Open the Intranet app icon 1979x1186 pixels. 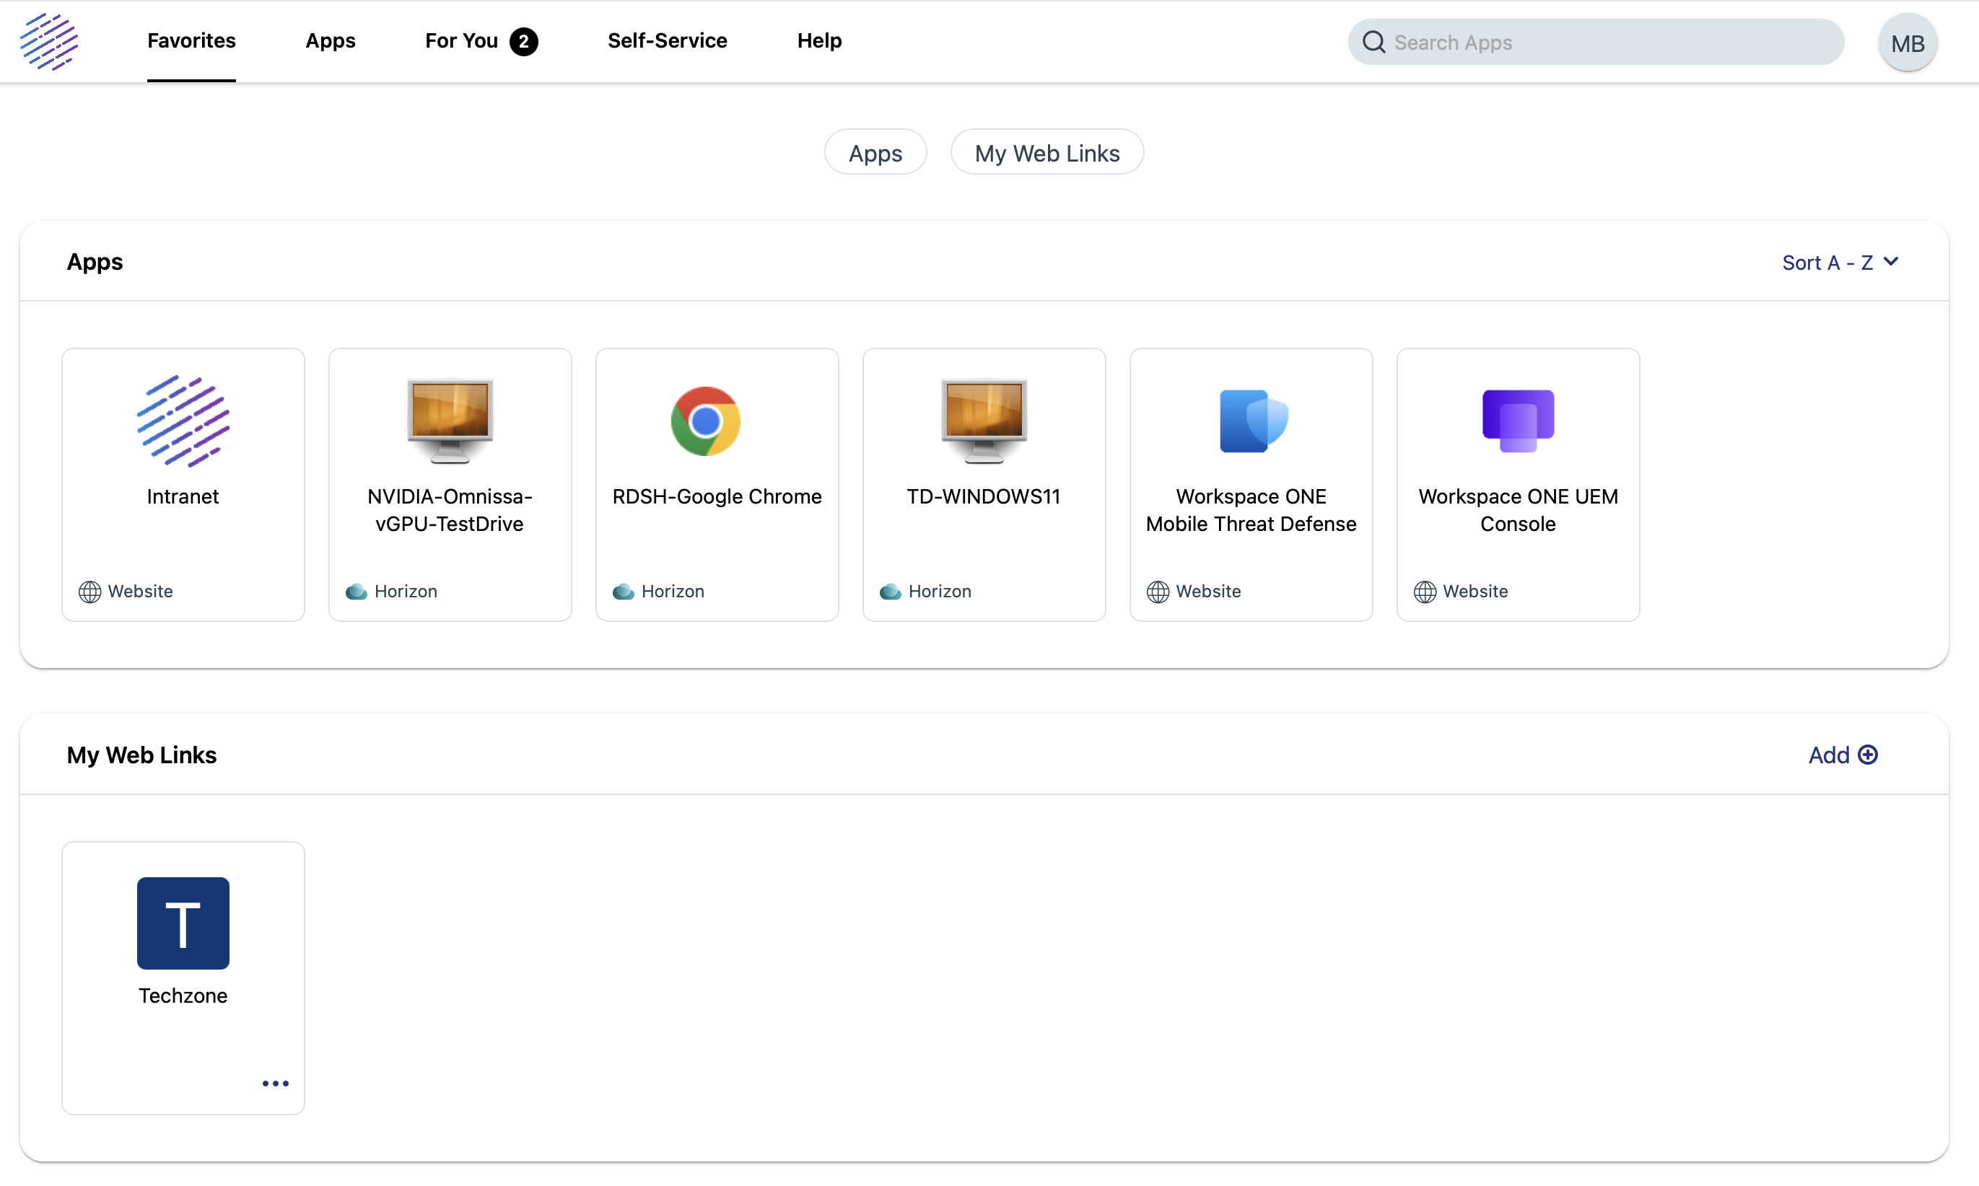pyautogui.click(x=183, y=421)
